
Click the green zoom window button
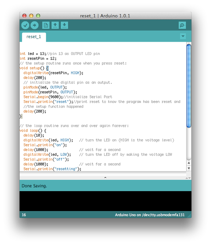pos(38,16)
